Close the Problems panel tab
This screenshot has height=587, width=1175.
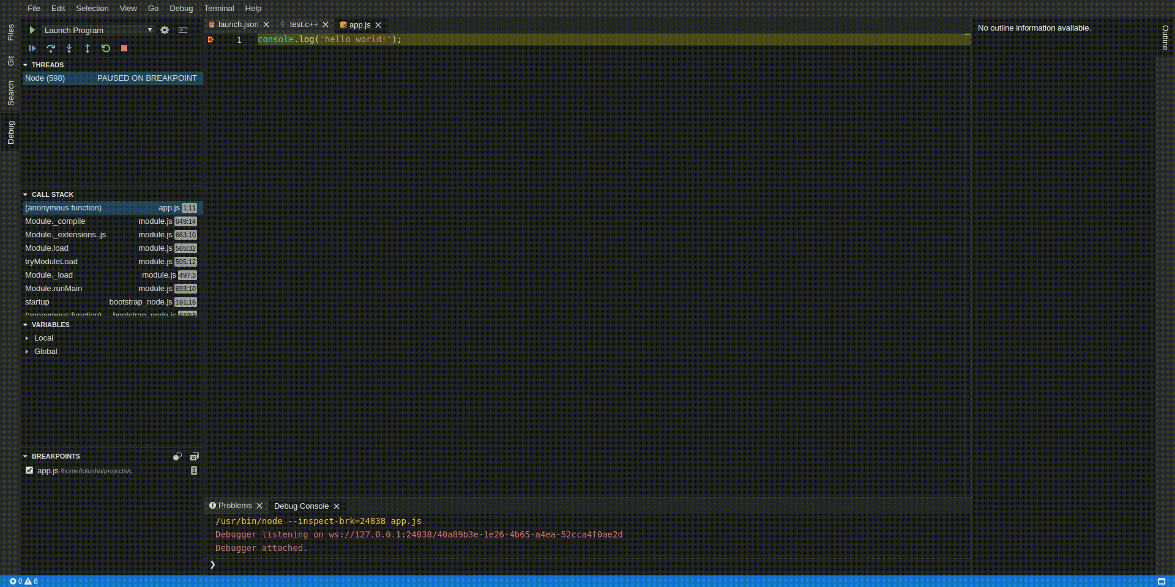point(259,506)
